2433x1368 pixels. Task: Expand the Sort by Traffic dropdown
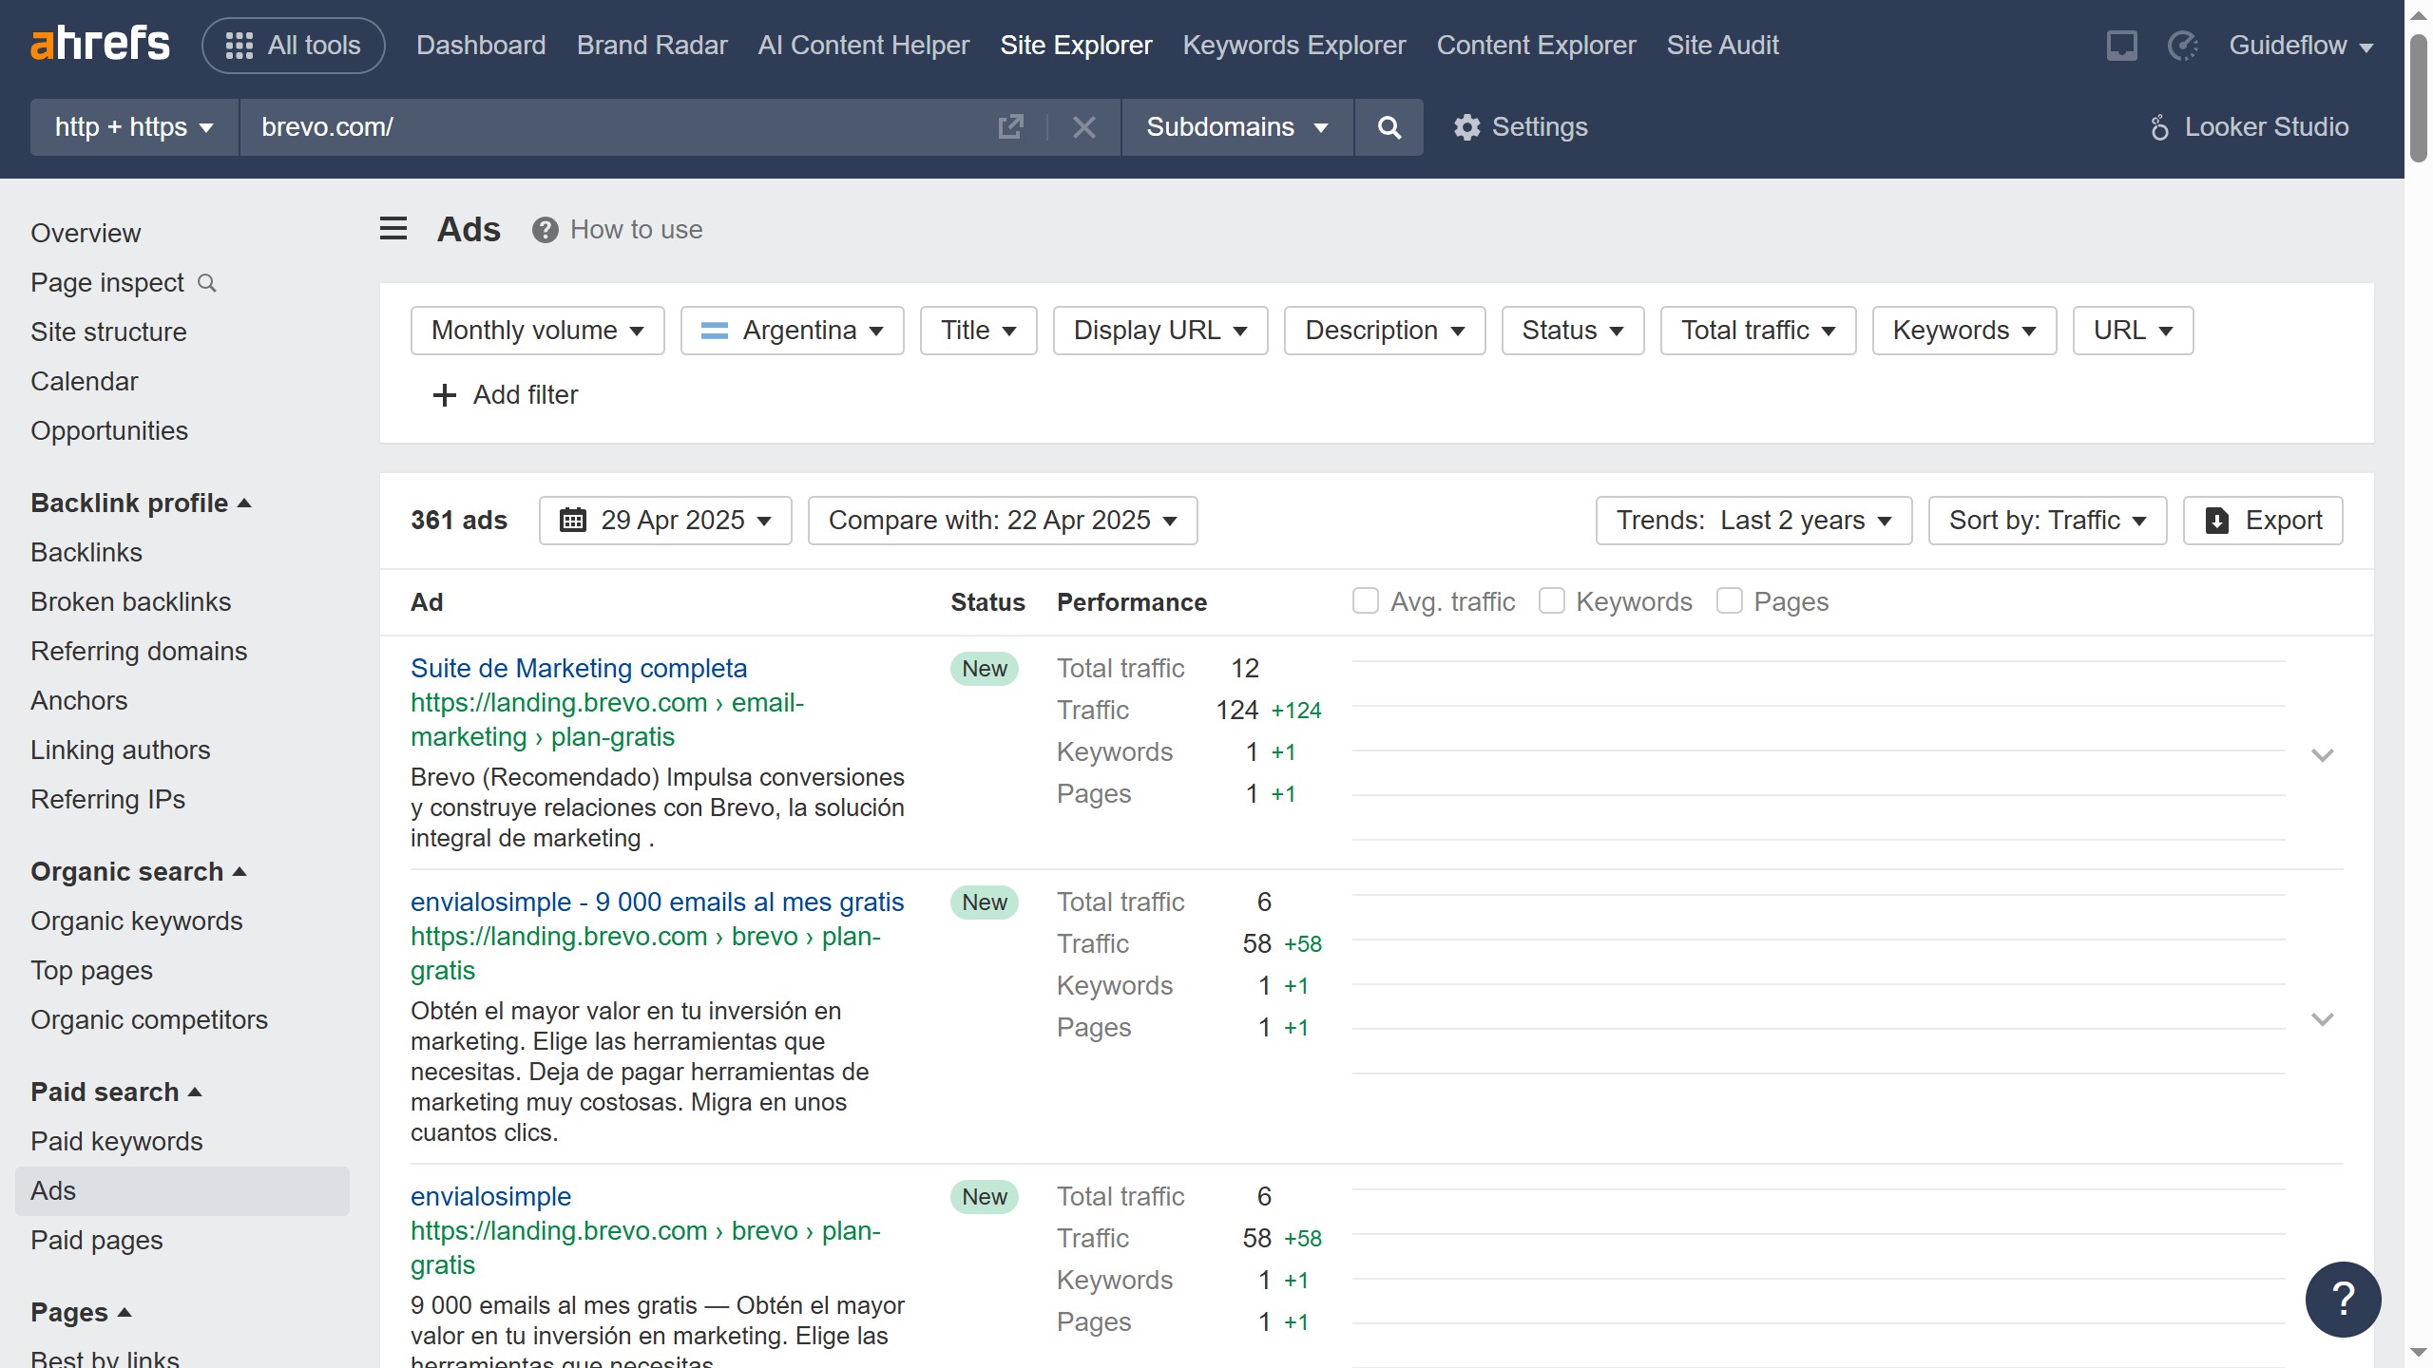pyautogui.click(x=2047, y=521)
